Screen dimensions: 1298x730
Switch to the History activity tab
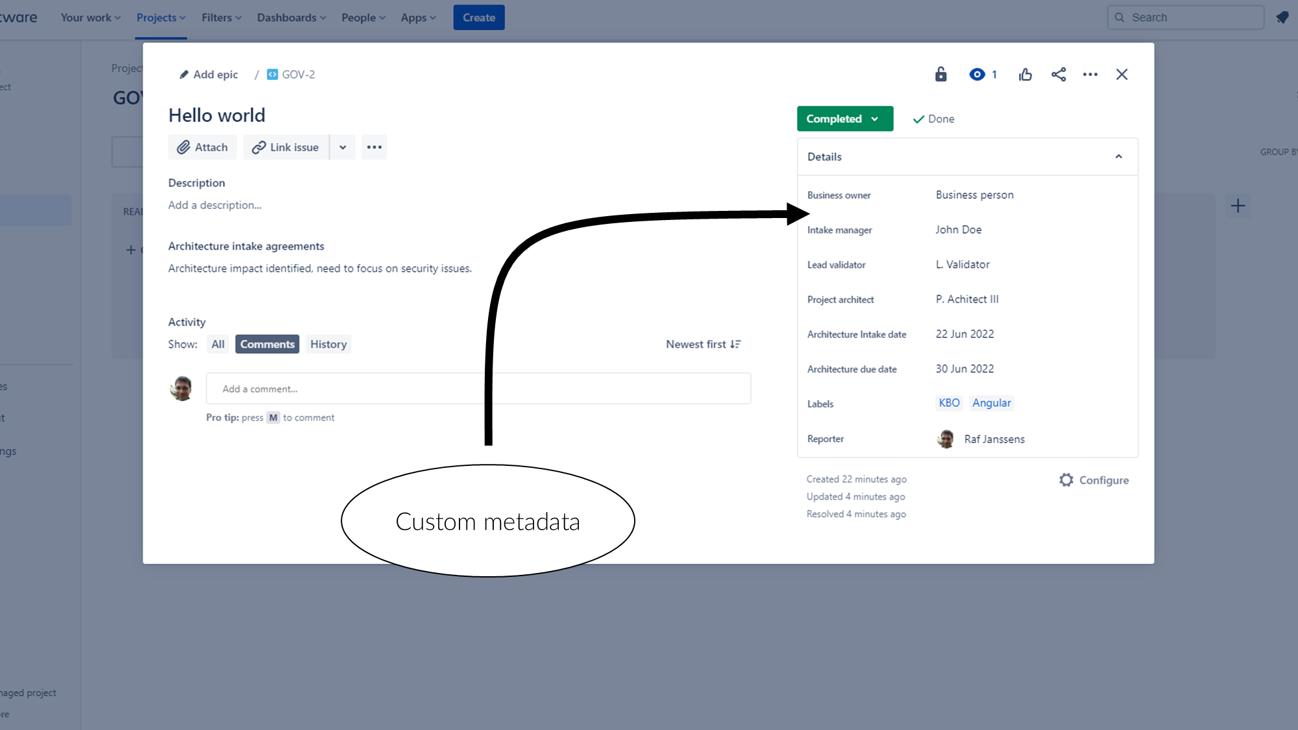tap(328, 345)
